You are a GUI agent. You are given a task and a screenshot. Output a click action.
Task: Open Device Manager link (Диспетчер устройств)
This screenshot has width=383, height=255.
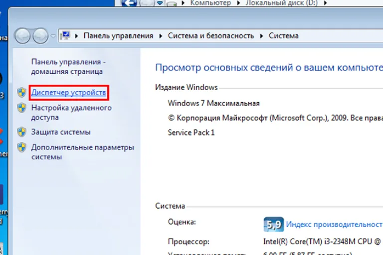(69, 93)
